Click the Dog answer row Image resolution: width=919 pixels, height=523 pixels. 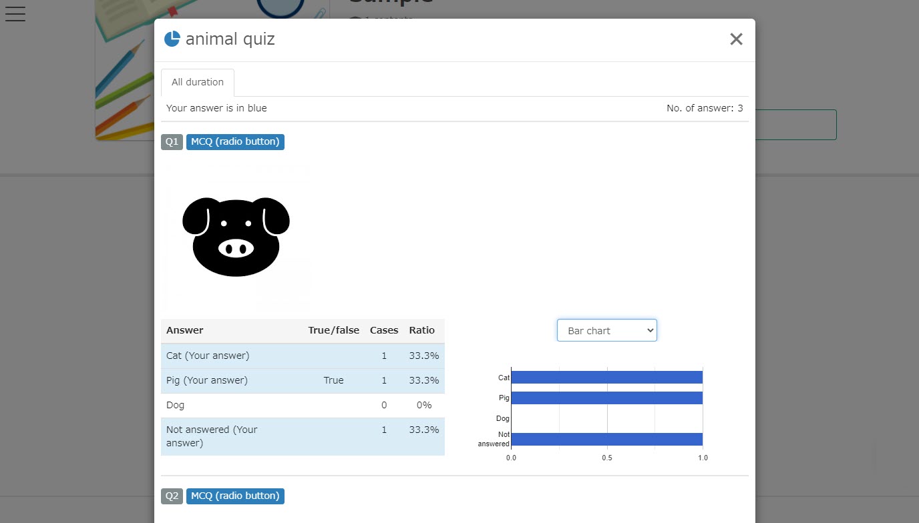pyautogui.click(x=302, y=405)
